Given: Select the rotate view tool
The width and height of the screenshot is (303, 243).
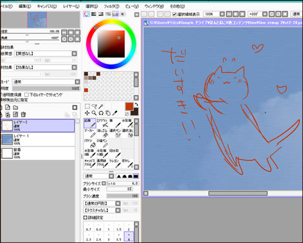Looking at the screenshot, I should tap(101, 113).
